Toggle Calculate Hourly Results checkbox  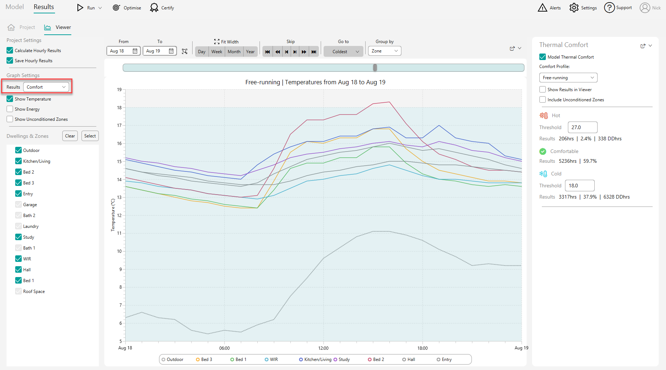(10, 50)
